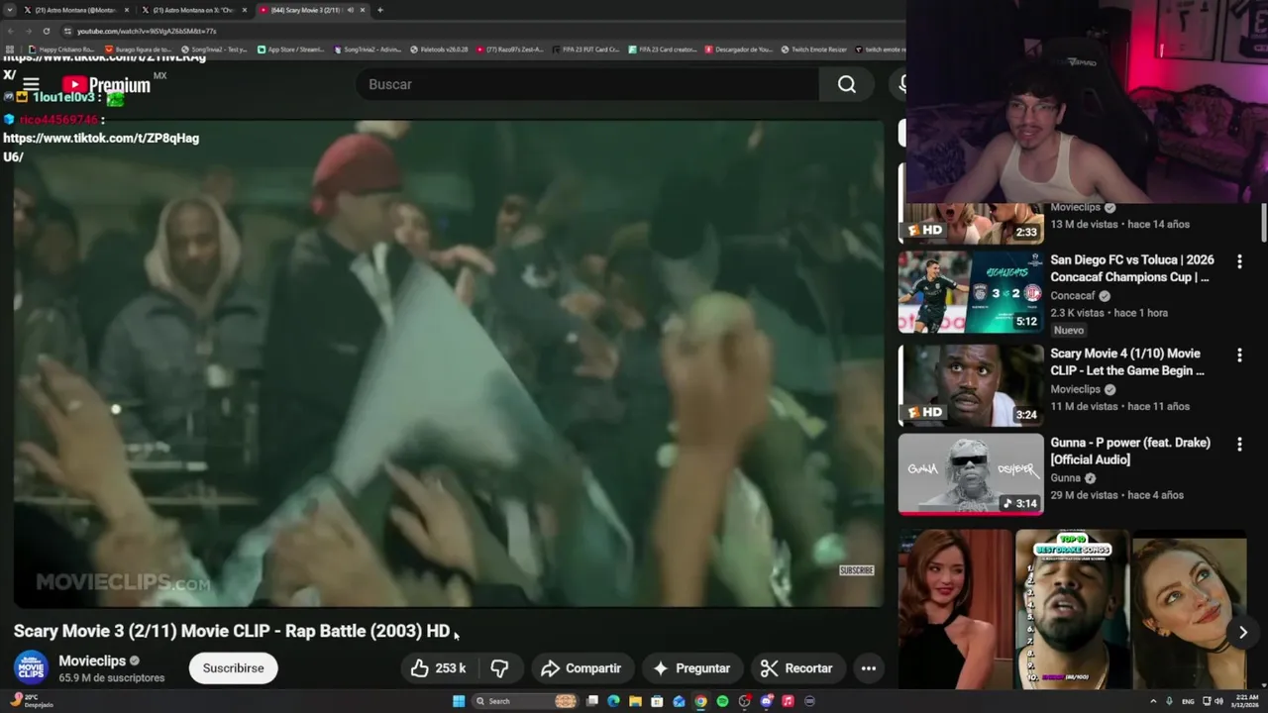The height and width of the screenshot is (713, 1268).
Task: Open options for Scary Movie 4 video
Action: click(x=1239, y=355)
